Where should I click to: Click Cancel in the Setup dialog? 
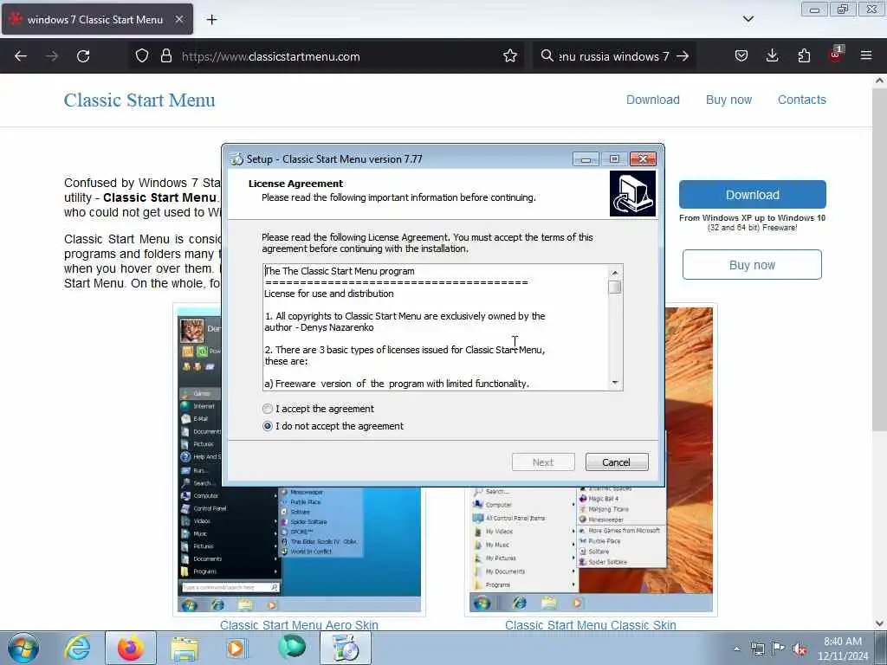click(x=617, y=462)
